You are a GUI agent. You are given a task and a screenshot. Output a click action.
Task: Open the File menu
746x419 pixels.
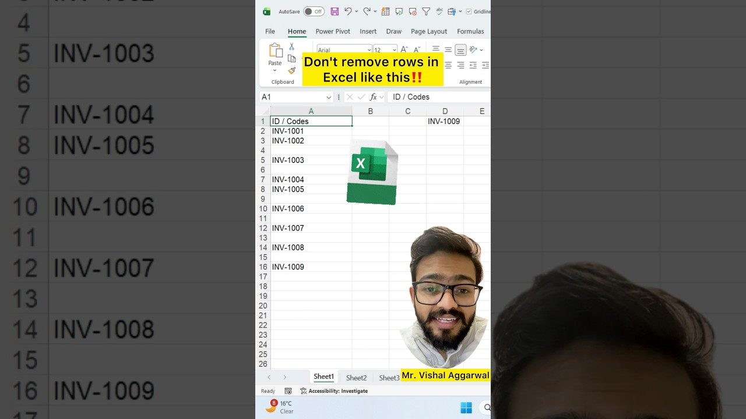[270, 31]
